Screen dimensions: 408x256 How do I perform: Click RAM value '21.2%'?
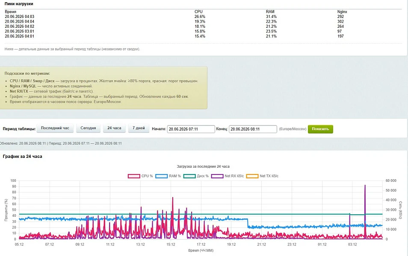pyautogui.click(x=271, y=26)
